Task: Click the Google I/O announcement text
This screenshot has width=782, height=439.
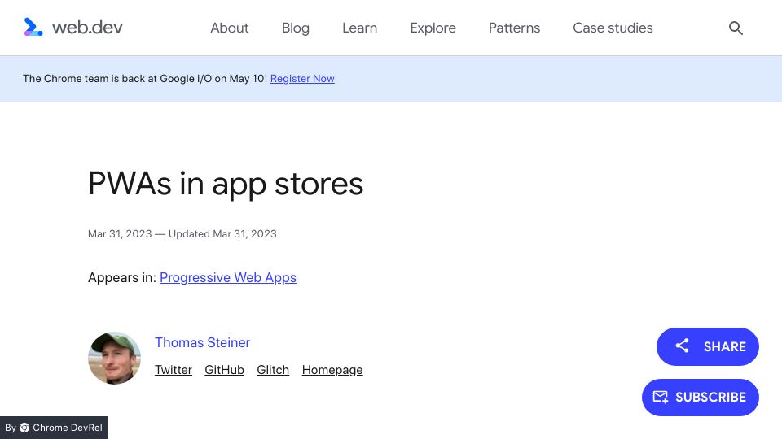Action: point(145,79)
